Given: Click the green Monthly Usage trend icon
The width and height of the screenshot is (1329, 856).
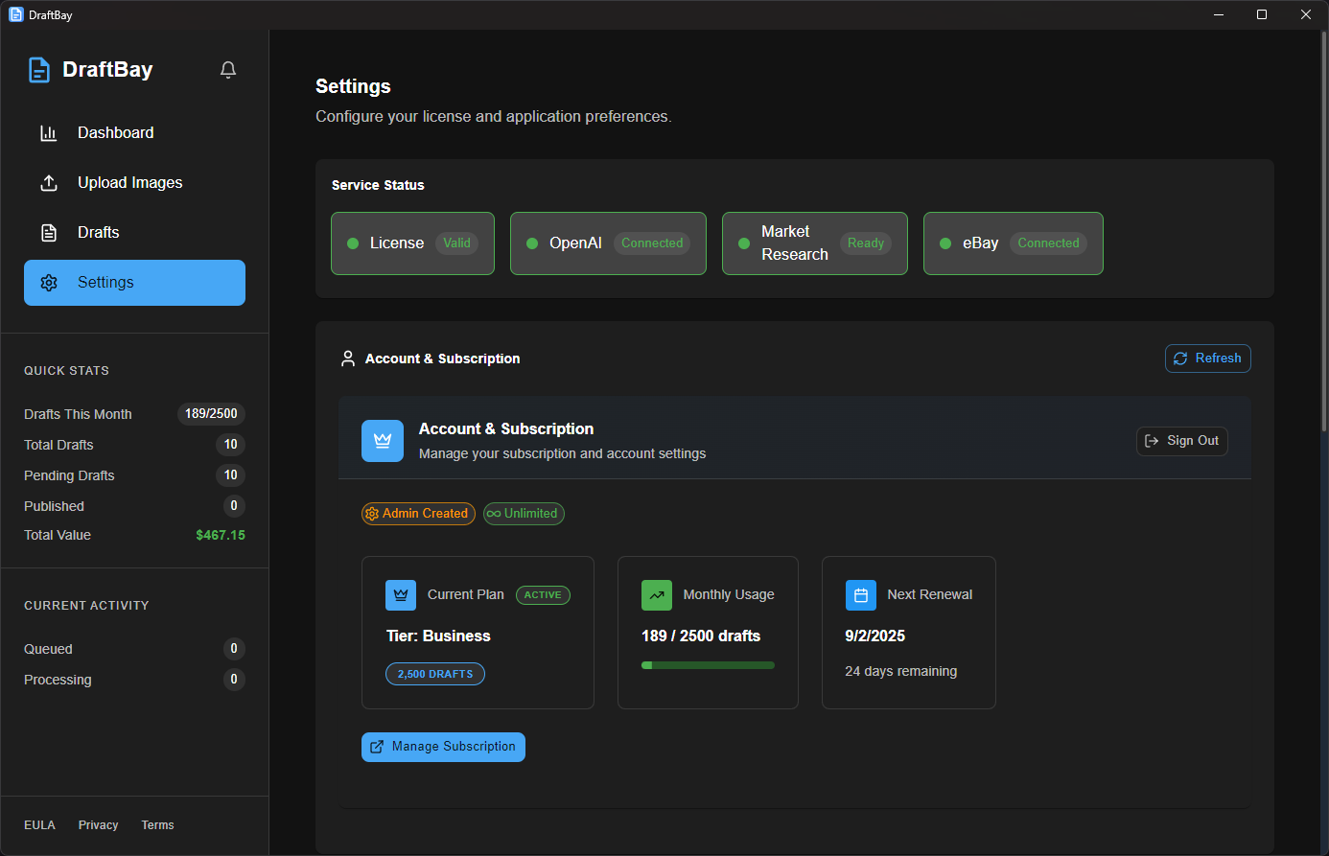Looking at the screenshot, I should (x=657, y=595).
